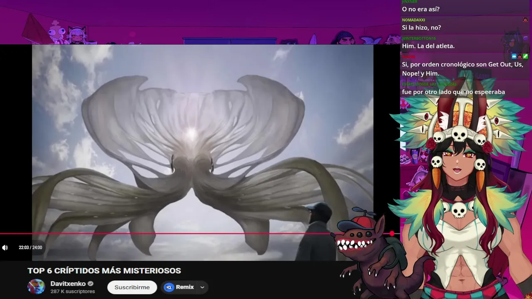Screen dimensions: 532x299
Task: Click the 22:03 / 24:00 time display
Action: [x=30, y=248]
